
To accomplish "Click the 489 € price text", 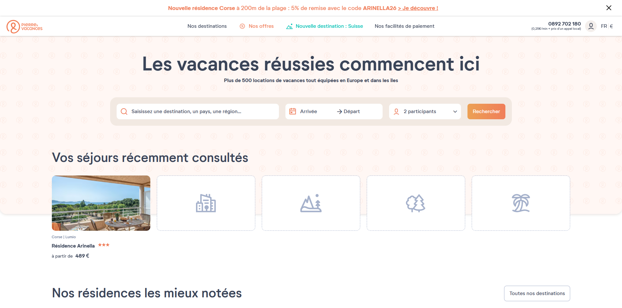I will 82,256.
